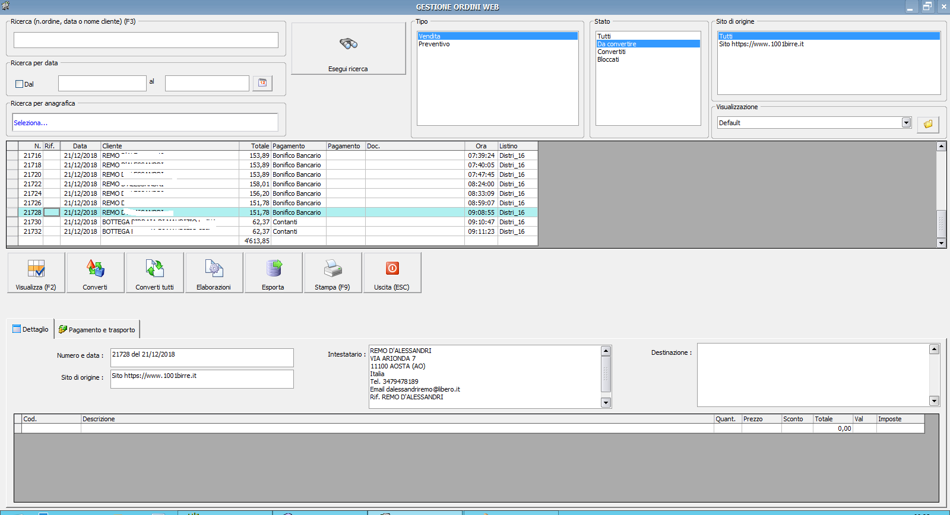Click the Prezzo column header in the detail grid

click(762, 419)
